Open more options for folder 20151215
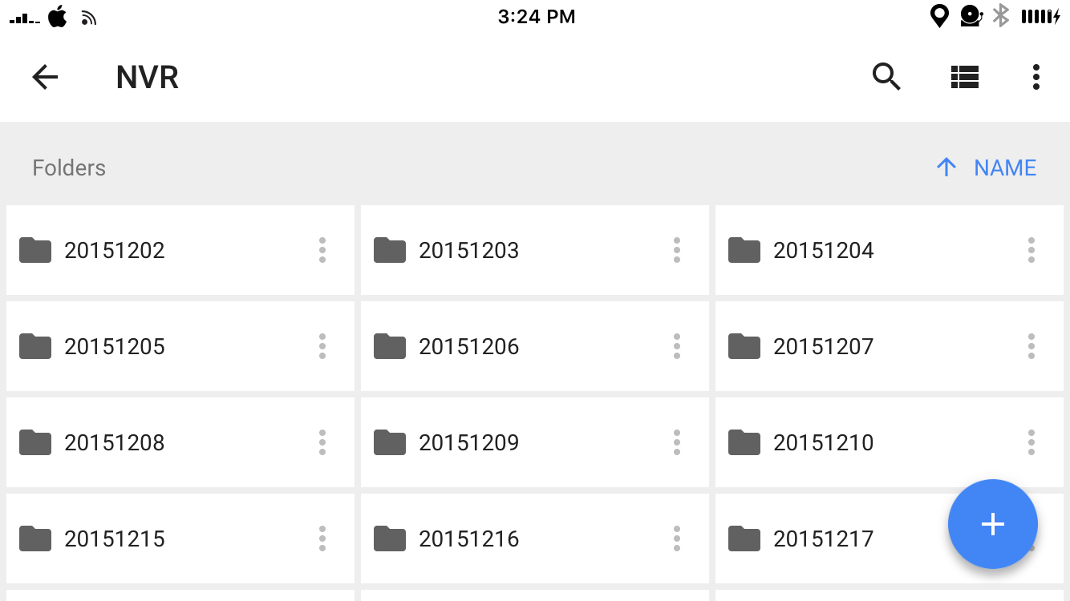1070x601 pixels. [x=322, y=538]
